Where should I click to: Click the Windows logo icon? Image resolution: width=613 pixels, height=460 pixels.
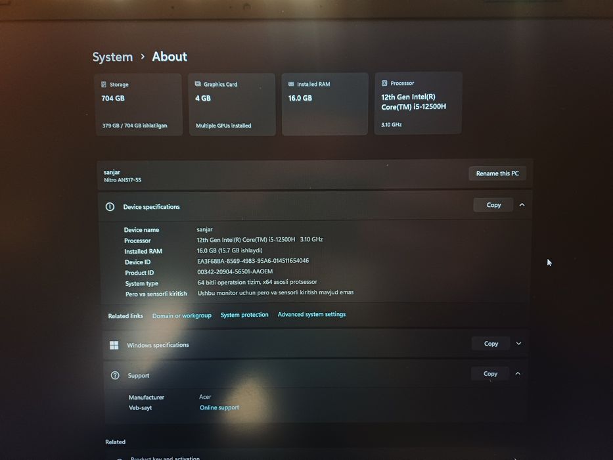114,345
